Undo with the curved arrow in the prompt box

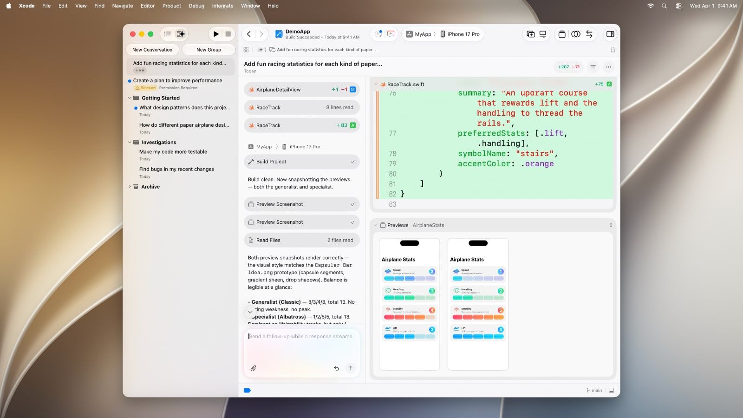(x=336, y=368)
